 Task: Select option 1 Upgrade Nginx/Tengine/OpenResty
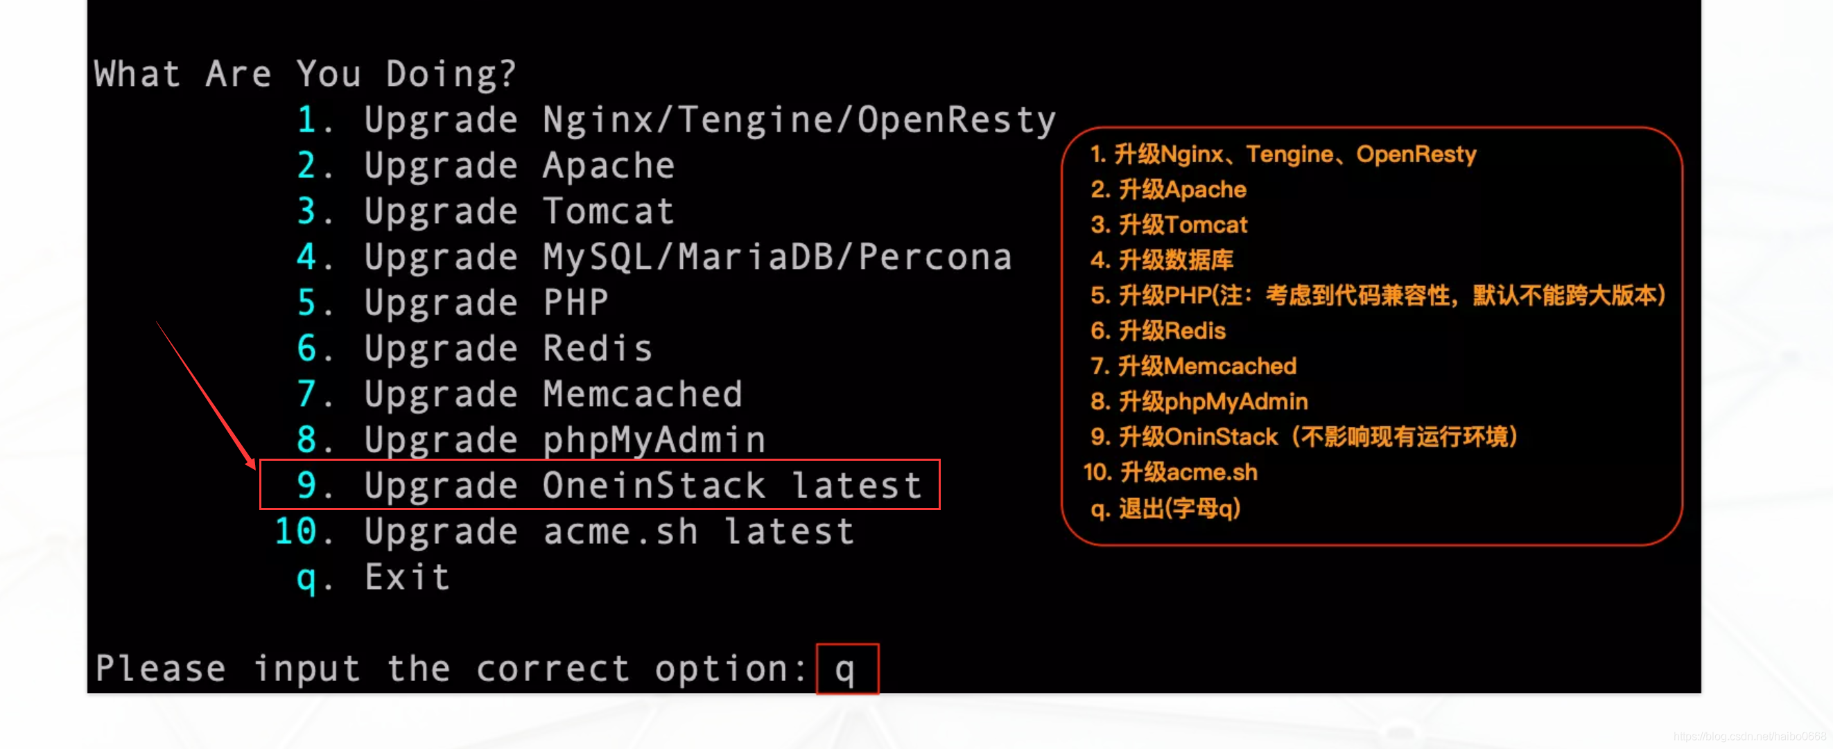tap(690, 119)
